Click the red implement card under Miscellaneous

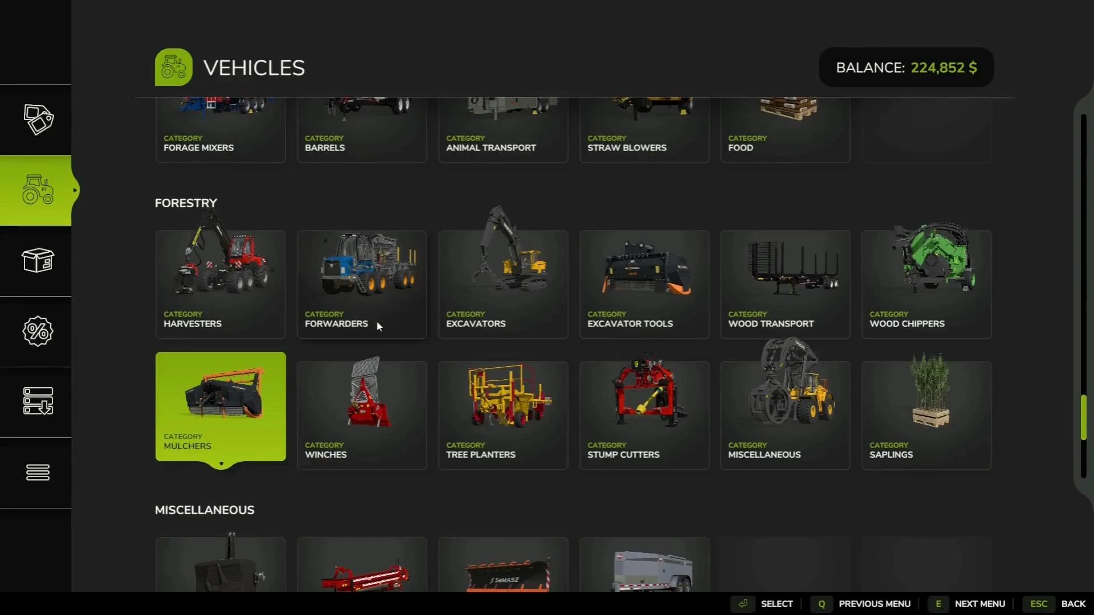click(x=362, y=565)
